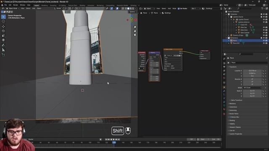Toggle lock on Location X
The height and width of the screenshot is (151, 269).
point(263,71)
